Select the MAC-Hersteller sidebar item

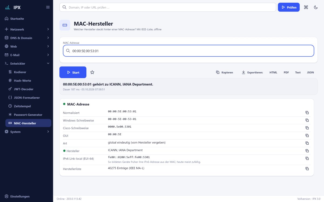28,123
